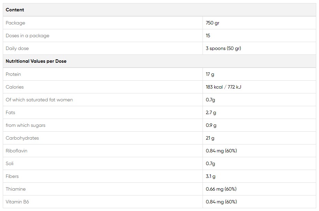
Task: Click the Nutritional Values per Dose header
Action: [36, 61]
